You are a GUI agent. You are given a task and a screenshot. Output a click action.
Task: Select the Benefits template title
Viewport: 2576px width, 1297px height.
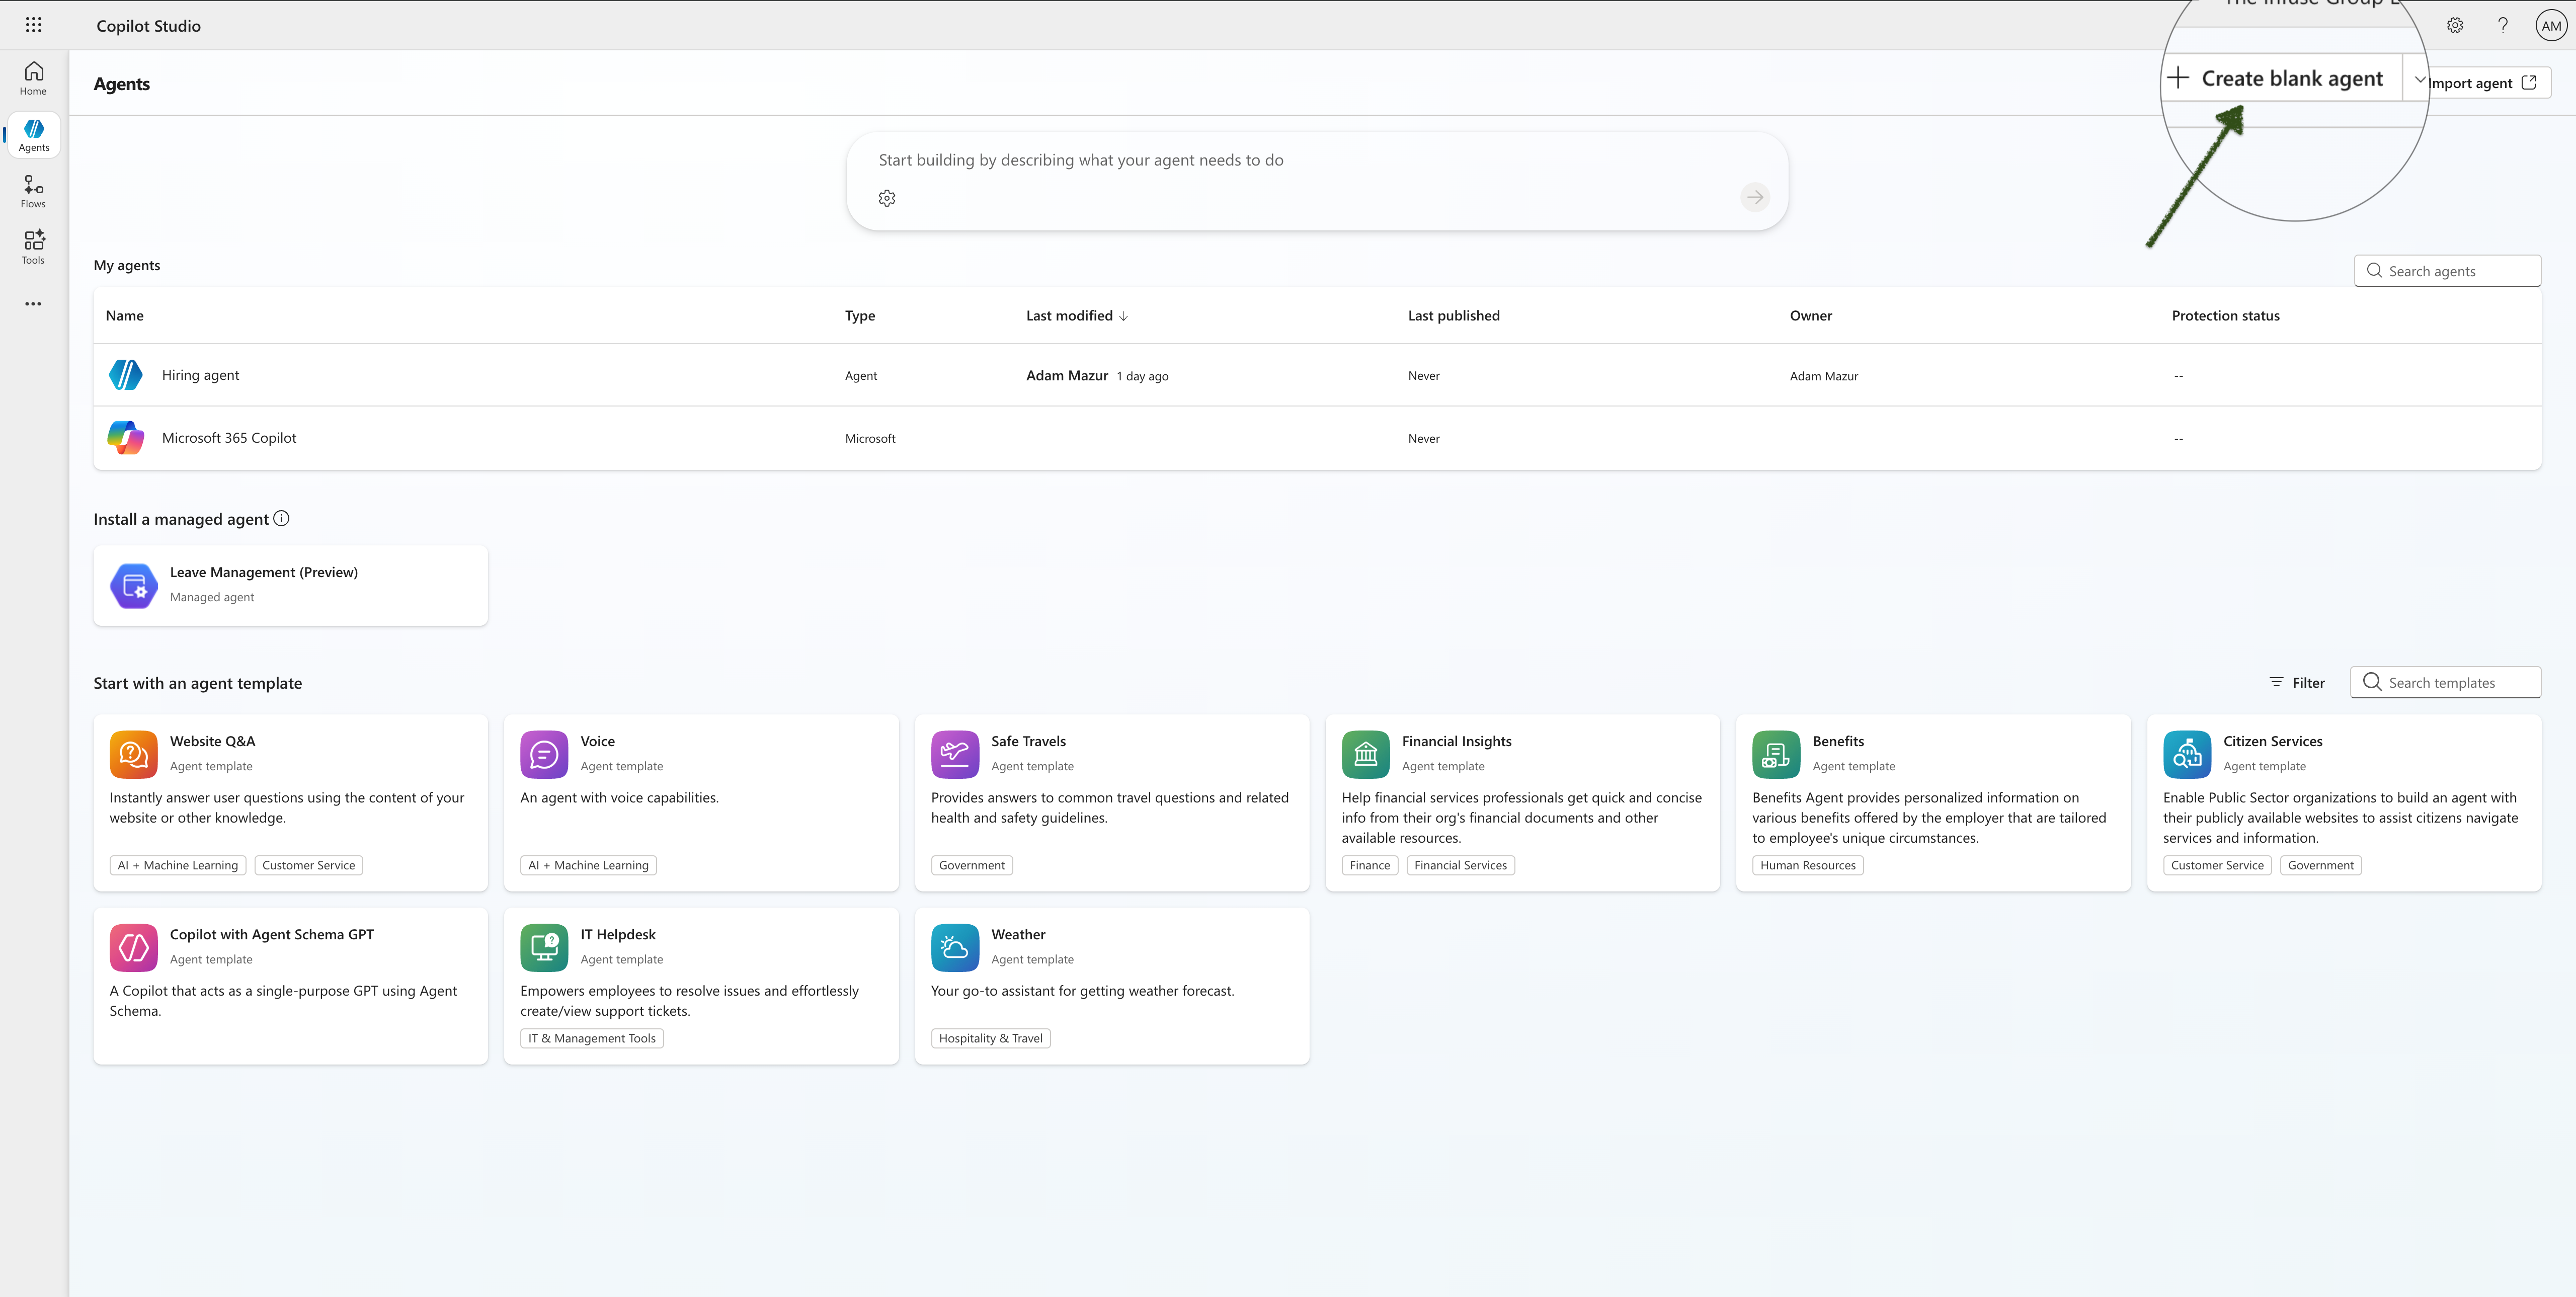1838,741
